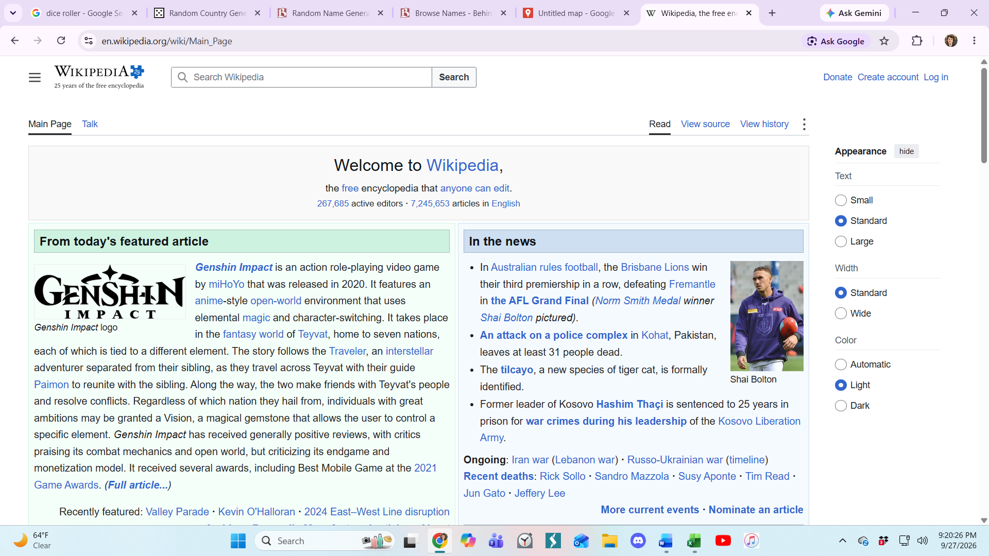Open Nominate an article link
989x556 pixels.
pyautogui.click(x=756, y=510)
